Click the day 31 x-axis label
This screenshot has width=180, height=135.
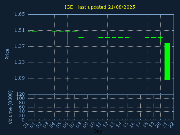click(26, 125)
